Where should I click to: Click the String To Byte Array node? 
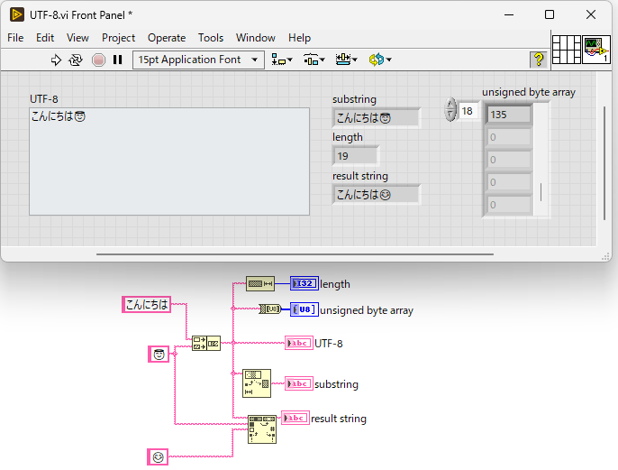tap(269, 309)
